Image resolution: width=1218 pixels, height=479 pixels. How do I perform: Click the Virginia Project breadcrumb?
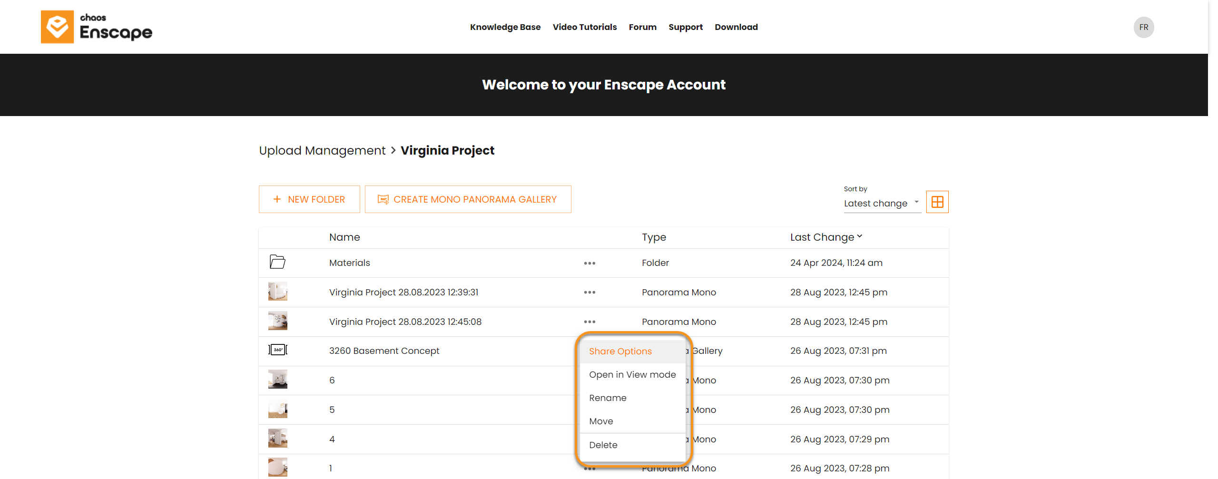[447, 151]
